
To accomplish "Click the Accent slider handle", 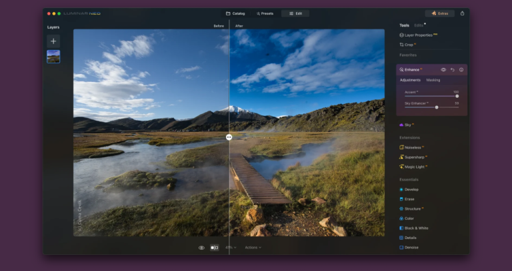I will tap(457, 96).
